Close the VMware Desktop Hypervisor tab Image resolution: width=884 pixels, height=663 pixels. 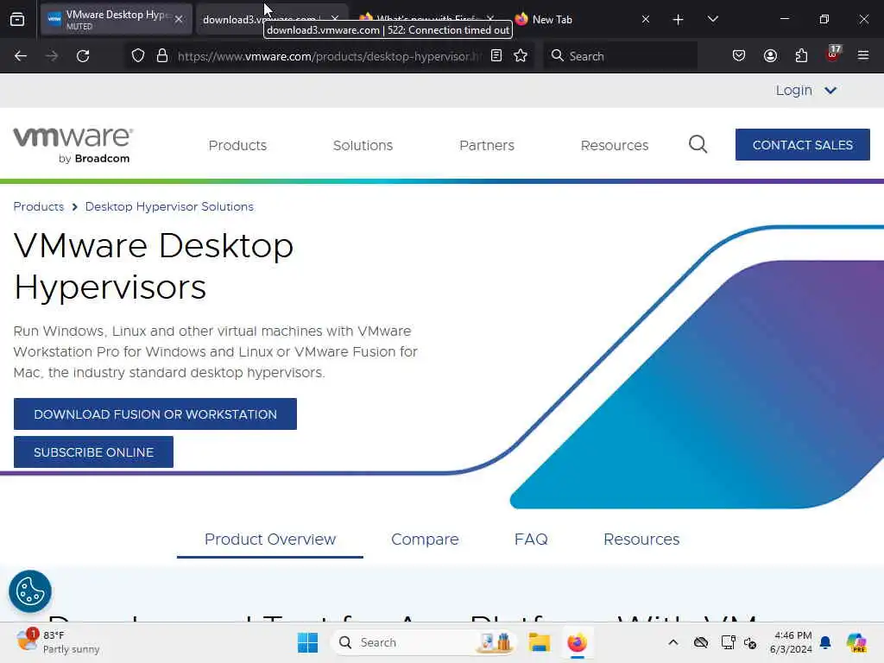tap(179, 19)
